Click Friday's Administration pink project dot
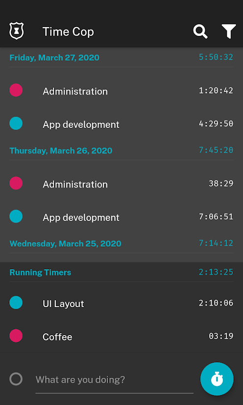Image resolution: width=243 pixels, height=405 pixels. pos(16,90)
